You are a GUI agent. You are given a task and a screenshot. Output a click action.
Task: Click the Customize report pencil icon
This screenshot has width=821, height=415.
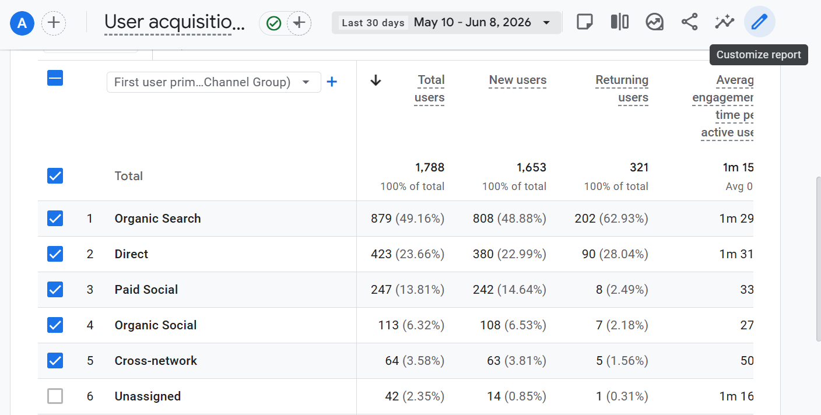point(759,22)
